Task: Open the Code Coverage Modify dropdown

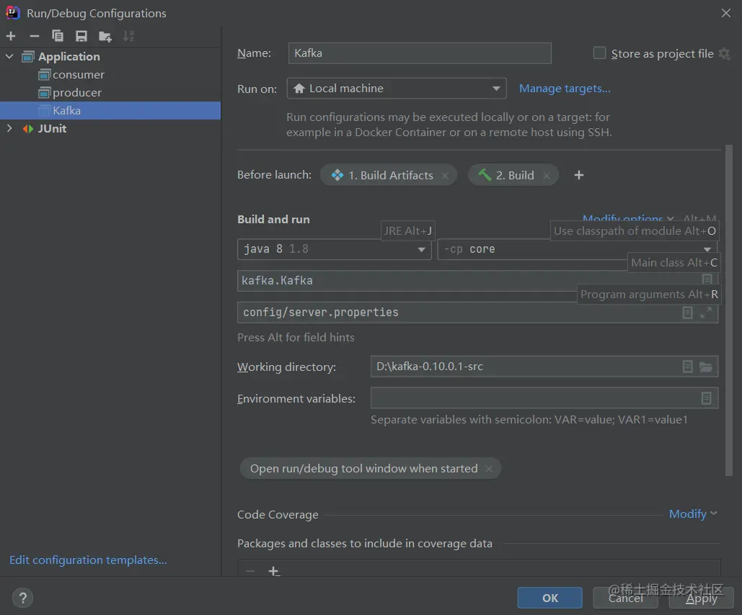Action: coord(693,514)
